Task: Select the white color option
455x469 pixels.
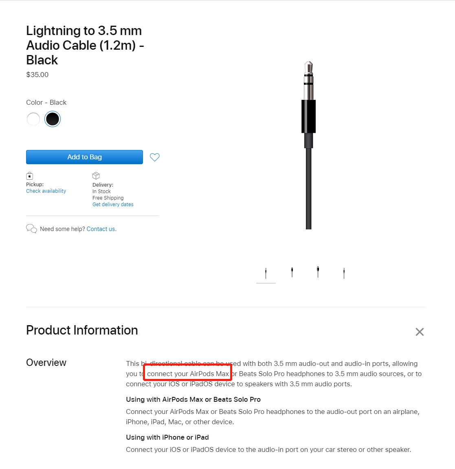Action: point(33,119)
